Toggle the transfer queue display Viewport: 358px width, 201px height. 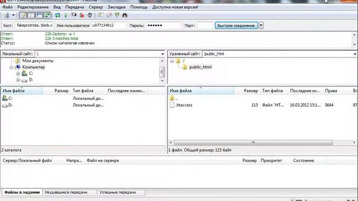(x=47, y=15)
